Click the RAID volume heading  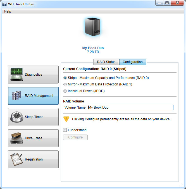(x=73, y=101)
